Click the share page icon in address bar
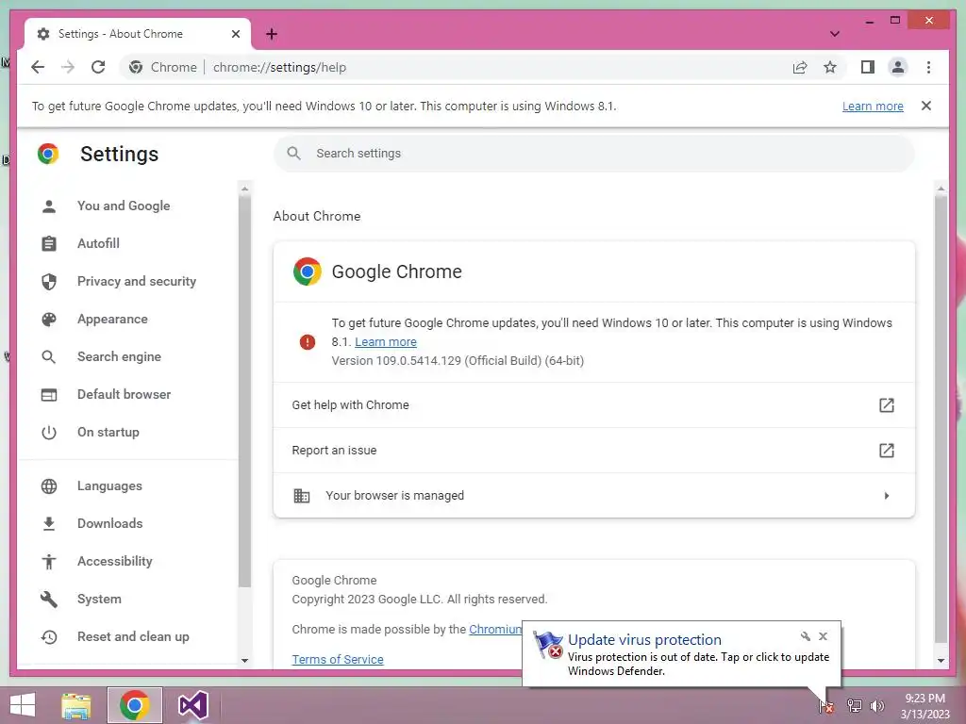 click(800, 67)
